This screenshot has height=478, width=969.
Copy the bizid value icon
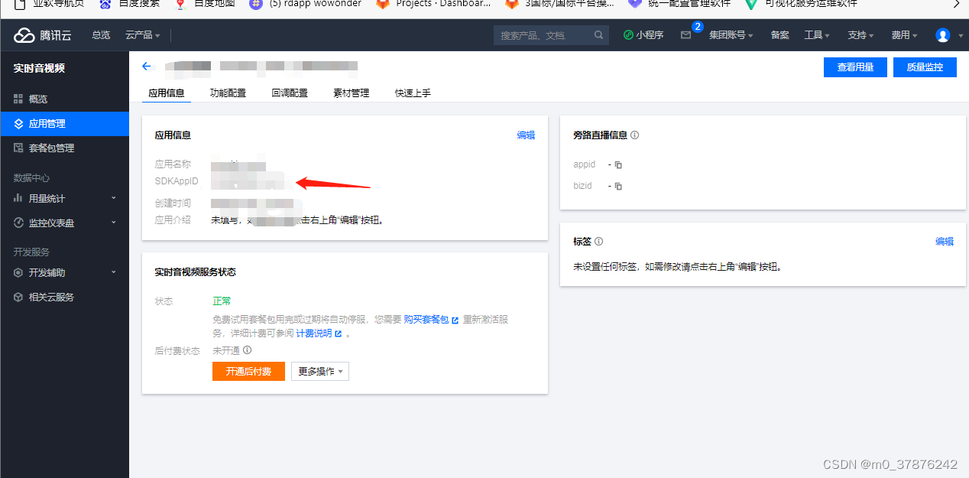coord(618,186)
